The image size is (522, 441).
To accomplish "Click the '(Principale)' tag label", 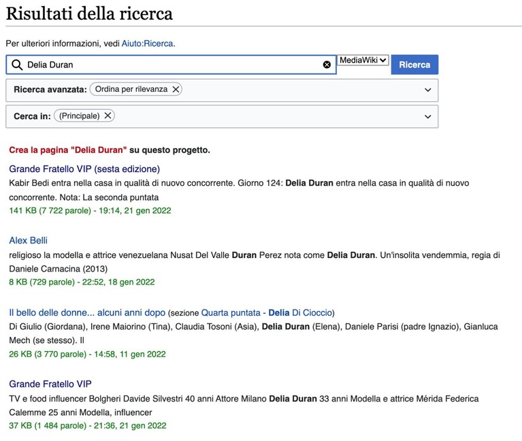I will pyautogui.click(x=79, y=116).
